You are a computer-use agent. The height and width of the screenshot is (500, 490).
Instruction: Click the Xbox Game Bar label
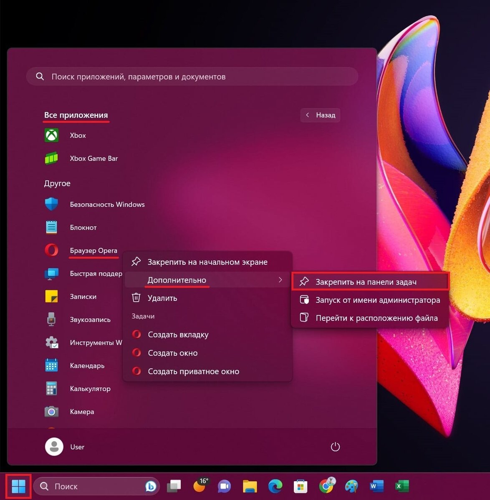pos(94,158)
